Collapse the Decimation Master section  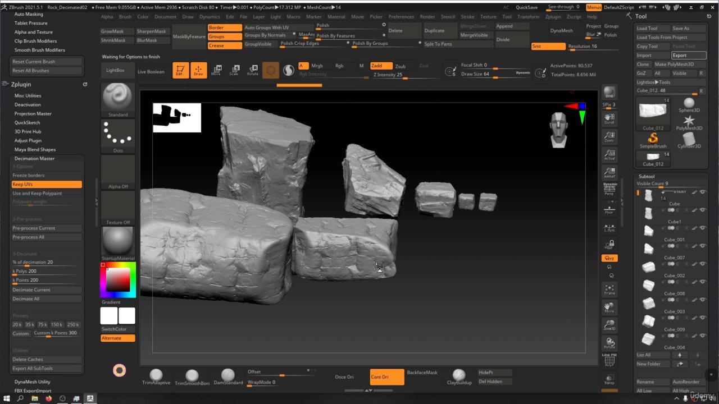pyautogui.click(x=34, y=158)
